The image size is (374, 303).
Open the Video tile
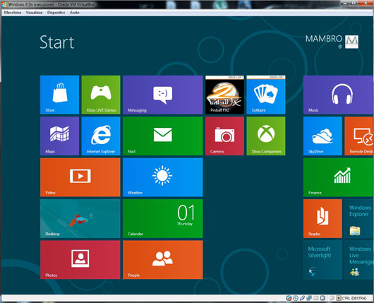[x=80, y=177]
